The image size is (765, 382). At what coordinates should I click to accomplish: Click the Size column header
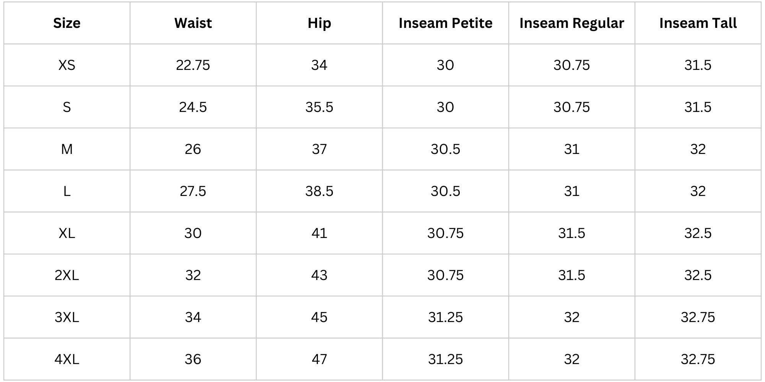[67, 23]
